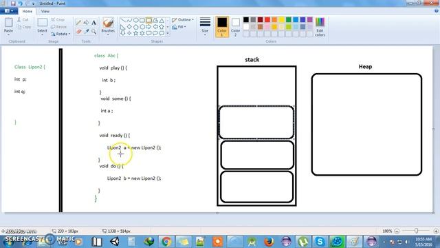
Task: Click the Cut button
Action: click(x=23, y=20)
